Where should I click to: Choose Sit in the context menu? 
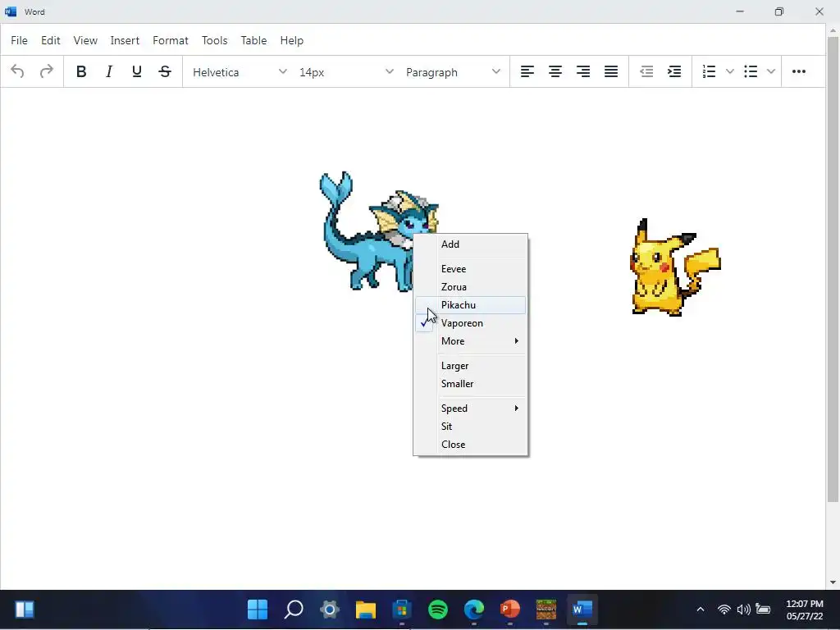[x=470, y=427]
